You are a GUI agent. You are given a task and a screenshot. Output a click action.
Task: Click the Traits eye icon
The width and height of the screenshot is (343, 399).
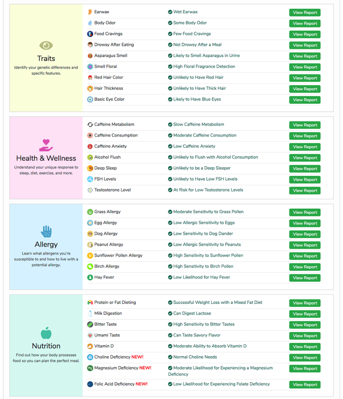pyautogui.click(x=45, y=45)
